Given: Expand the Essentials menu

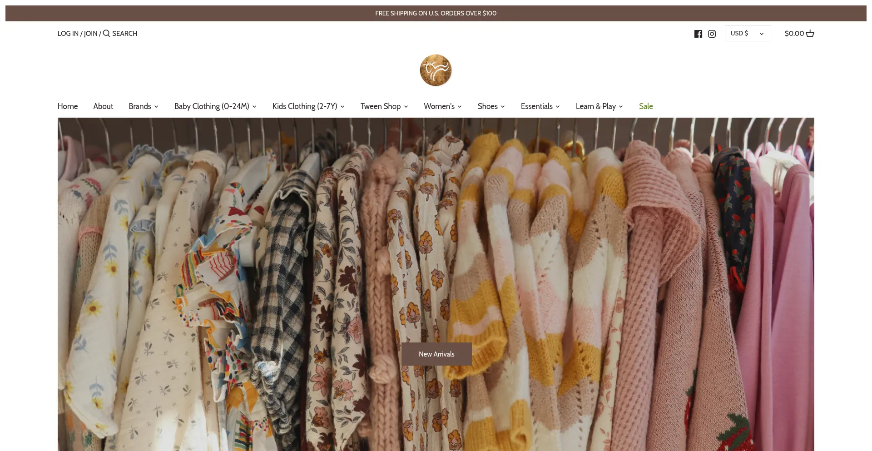Looking at the screenshot, I should click(540, 106).
